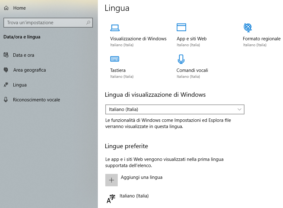Screen dimensions: 283x208
Task: Click the Lingua di visualizzazione di Windows heading
Action: [x=155, y=95]
